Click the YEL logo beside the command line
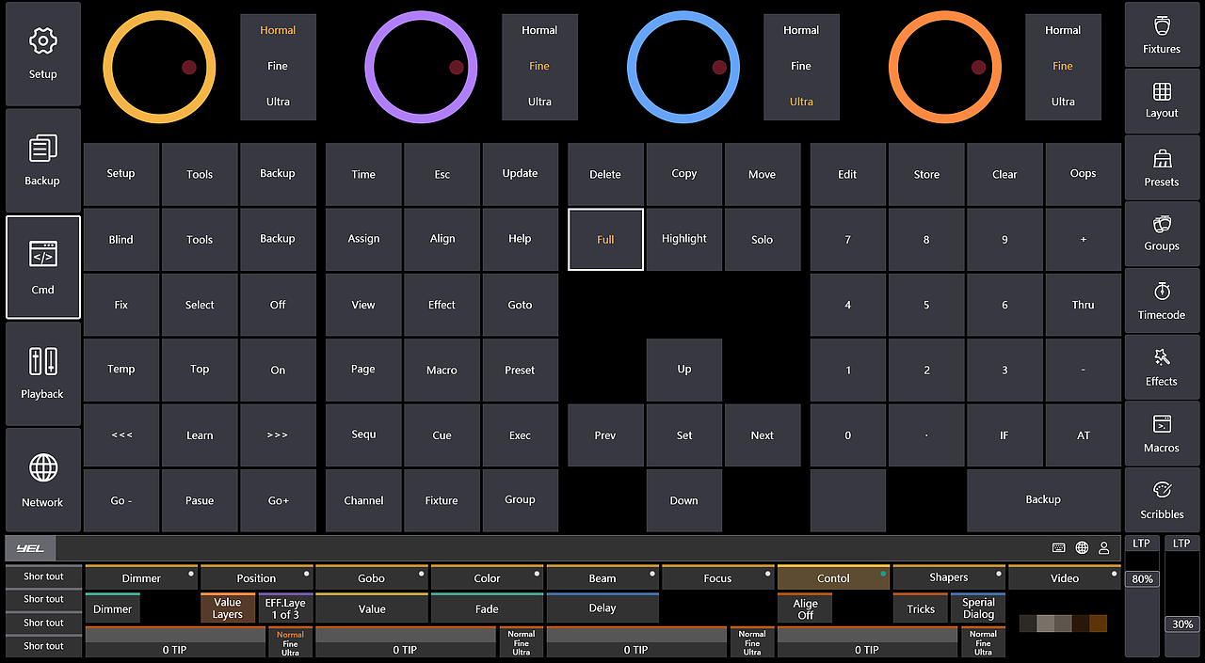The width and height of the screenshot is (1205, 663). [30, 548]
